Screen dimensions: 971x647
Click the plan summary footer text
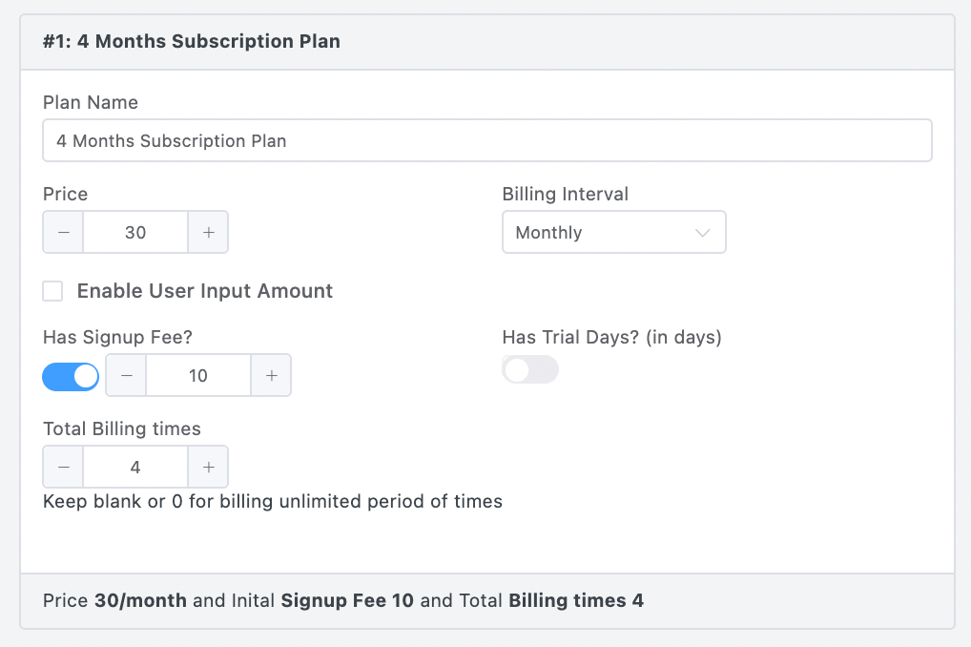click(343, 601)
